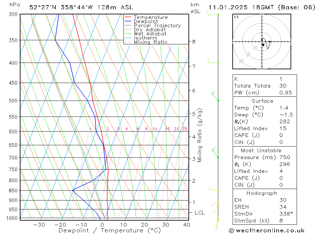Click the hodograph 30 ring label
320x234 pixels.
click(248, 55)
